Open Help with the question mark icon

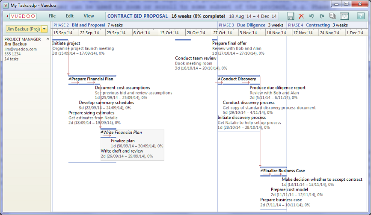[361, 16]
